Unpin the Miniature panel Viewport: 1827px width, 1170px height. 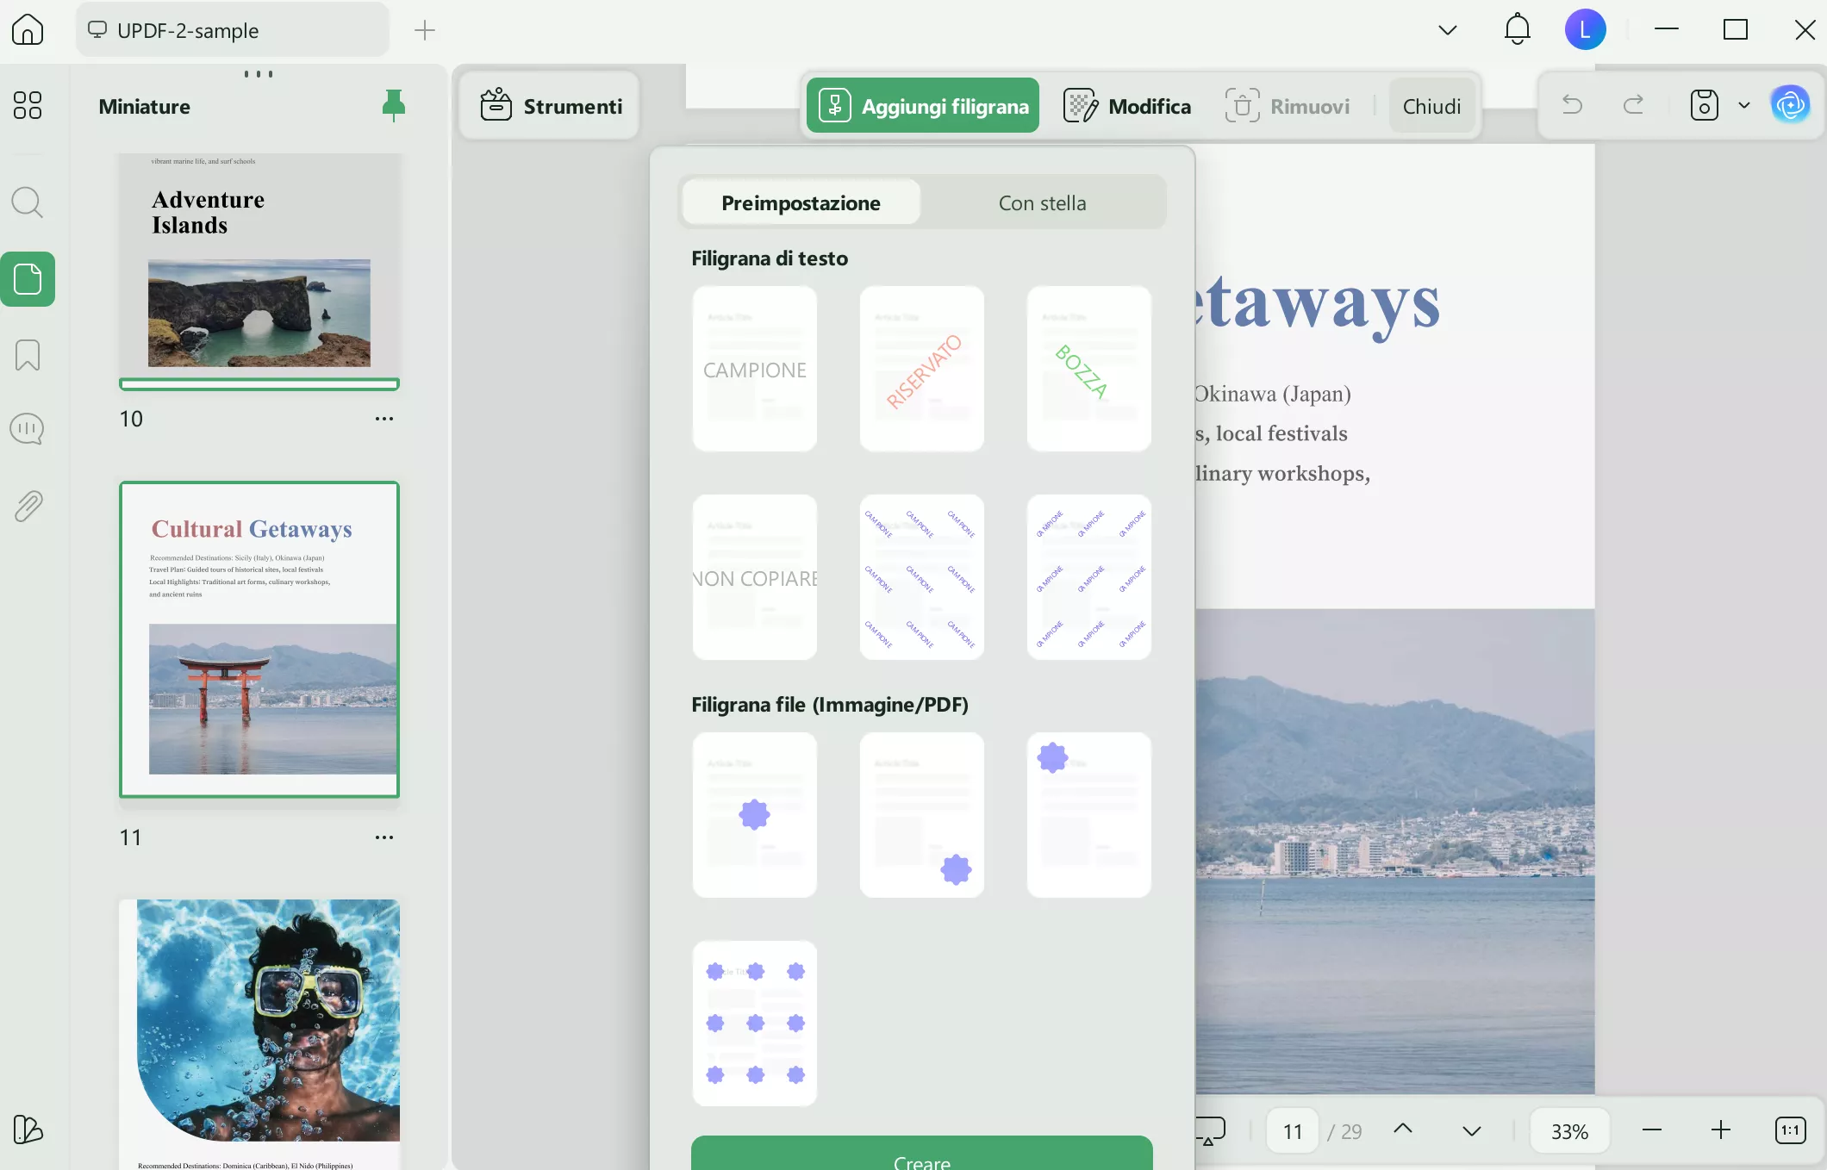393,106
